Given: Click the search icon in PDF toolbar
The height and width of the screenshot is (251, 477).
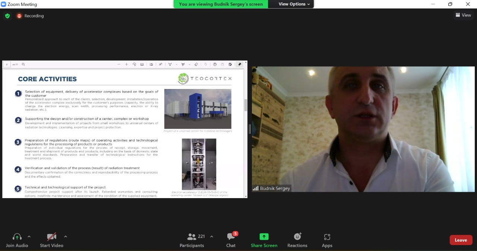Looking at the screenshot, I should pos(23,64).
